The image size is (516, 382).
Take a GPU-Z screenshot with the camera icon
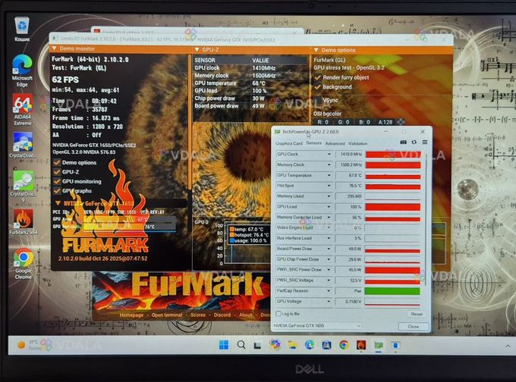[x=403, y=142]
